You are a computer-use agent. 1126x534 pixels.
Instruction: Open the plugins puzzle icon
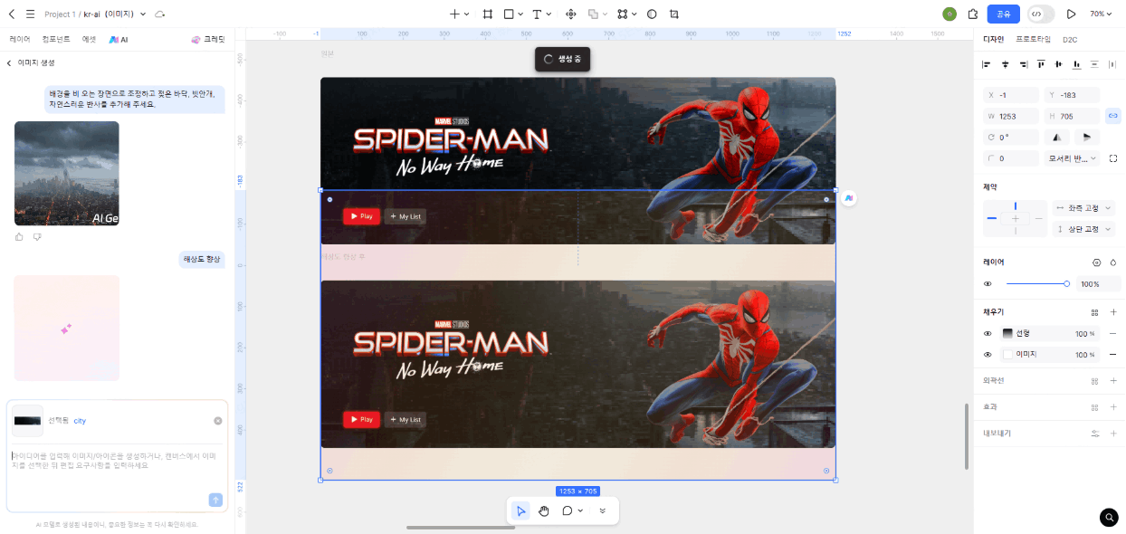973,14
